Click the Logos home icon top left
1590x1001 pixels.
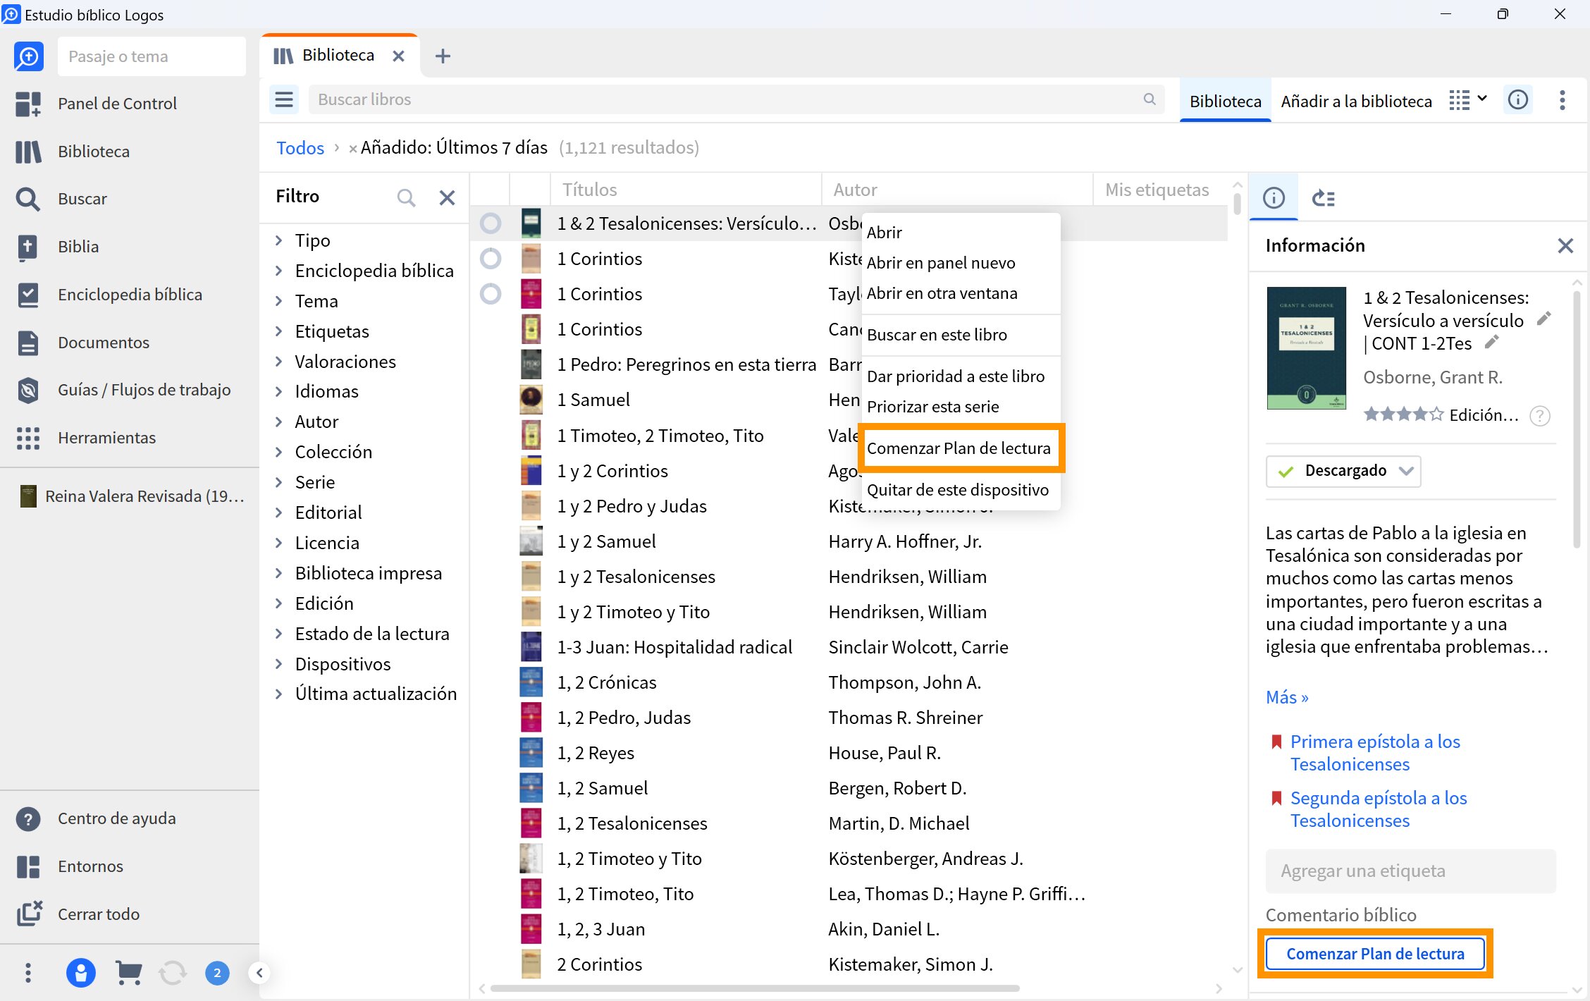tap(28, 56)
